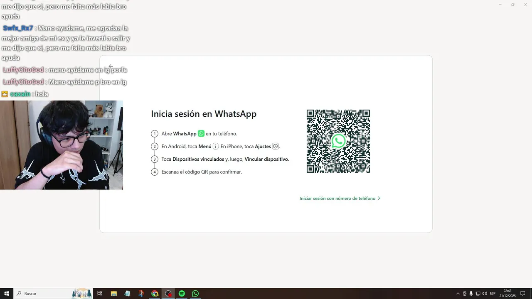Open Task View on the taskbar

click(x=100, y=294)
